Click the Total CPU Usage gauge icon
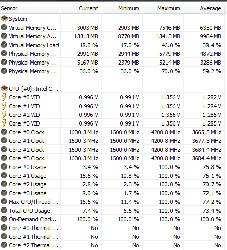 tap(4, 210)
